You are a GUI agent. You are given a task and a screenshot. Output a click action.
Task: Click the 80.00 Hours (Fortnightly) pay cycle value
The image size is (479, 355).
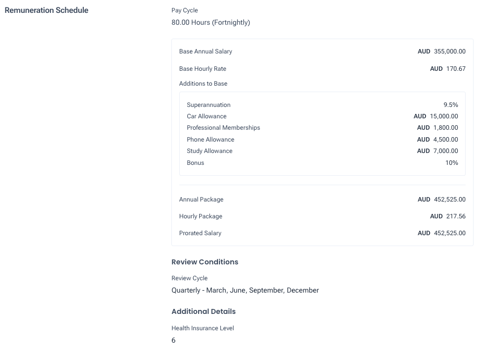pyautogui.click(x=211, y=22)
